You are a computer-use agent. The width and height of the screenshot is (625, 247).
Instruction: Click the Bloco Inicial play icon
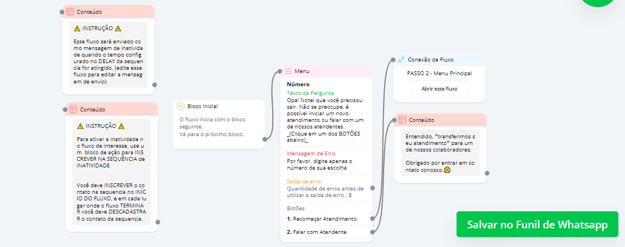[x=180, y=106]
